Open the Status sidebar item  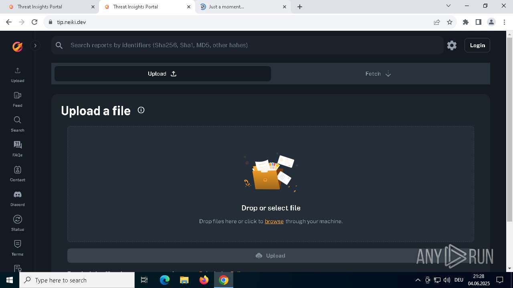(x=17, y=224)
